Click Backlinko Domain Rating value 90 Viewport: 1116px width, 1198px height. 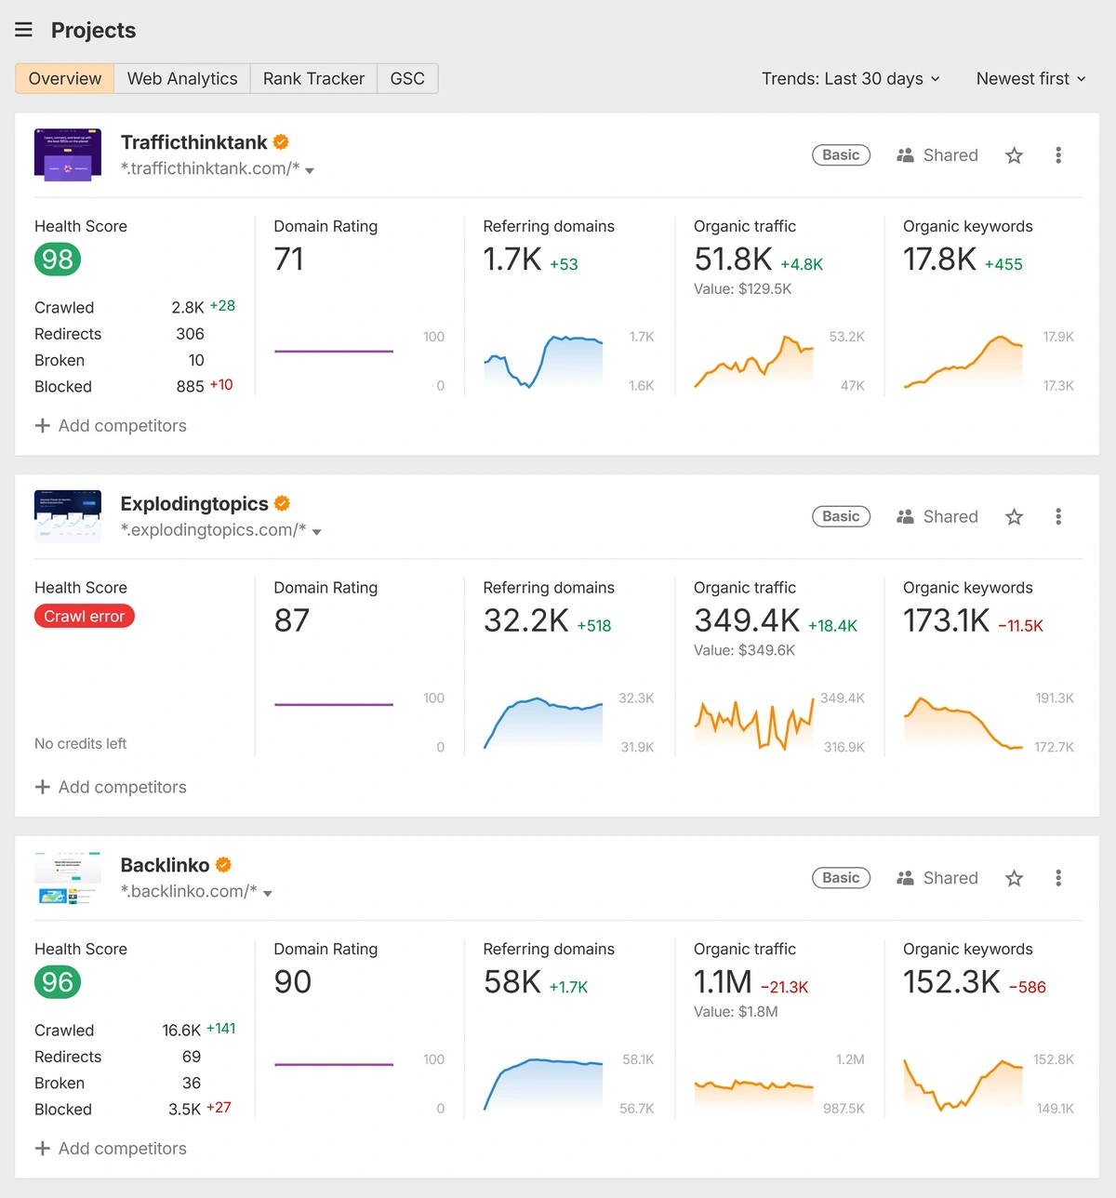293,982
